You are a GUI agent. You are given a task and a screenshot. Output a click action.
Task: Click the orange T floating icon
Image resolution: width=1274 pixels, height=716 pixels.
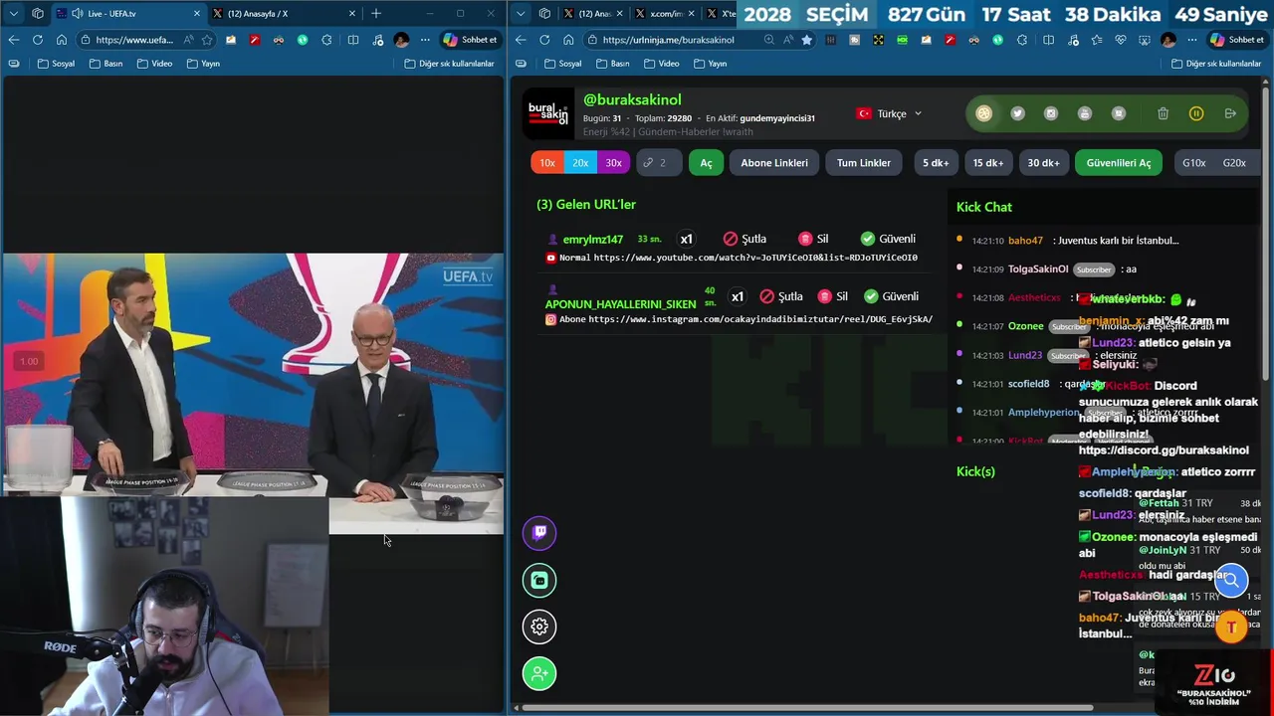click(1232, 626)
